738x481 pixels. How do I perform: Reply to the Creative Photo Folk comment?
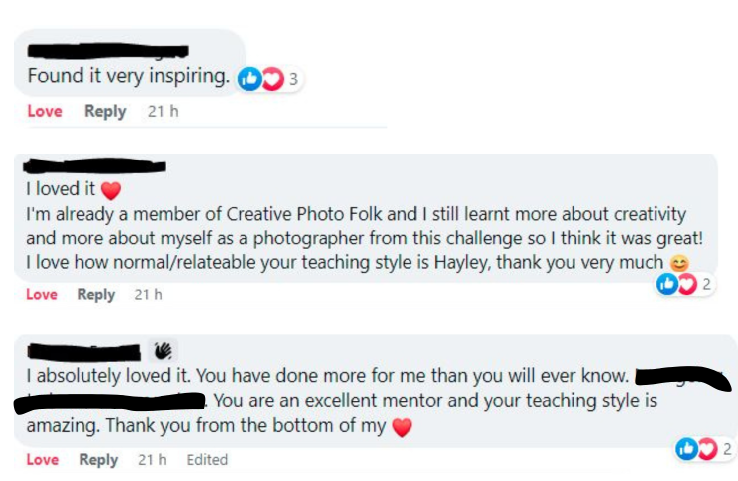[x=96, y=295]
